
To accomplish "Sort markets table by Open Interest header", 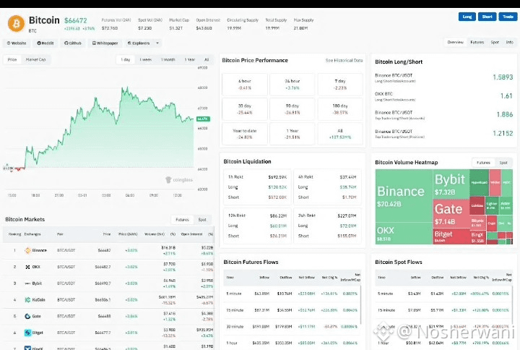I will pyautogui.click(x=191, y=234).
